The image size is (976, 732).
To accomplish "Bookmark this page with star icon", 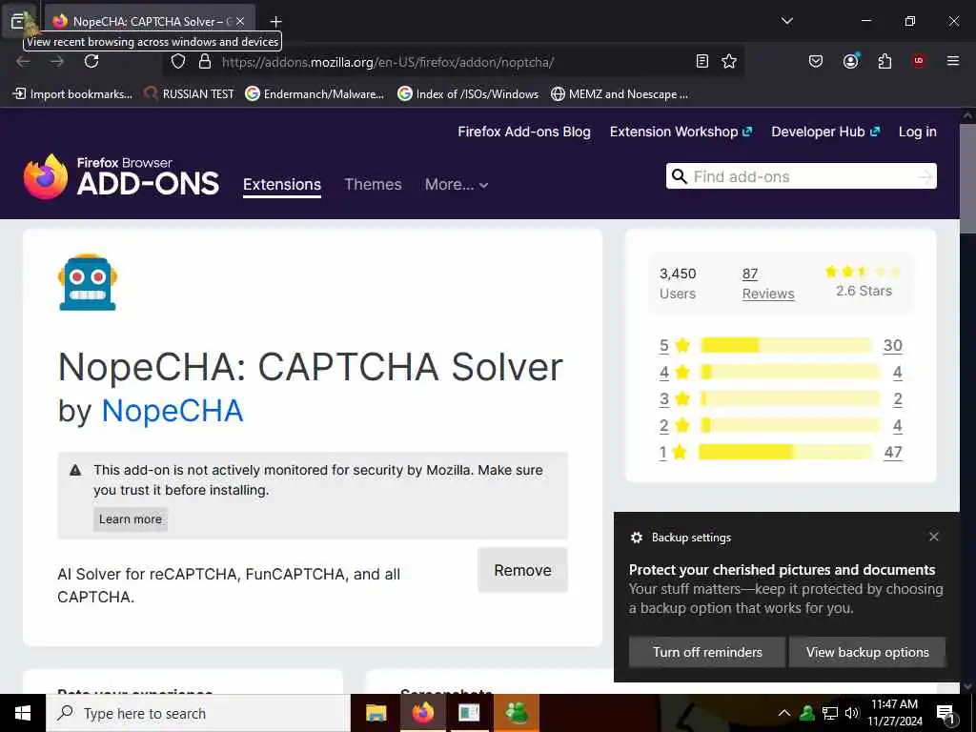I will [729, 61].
